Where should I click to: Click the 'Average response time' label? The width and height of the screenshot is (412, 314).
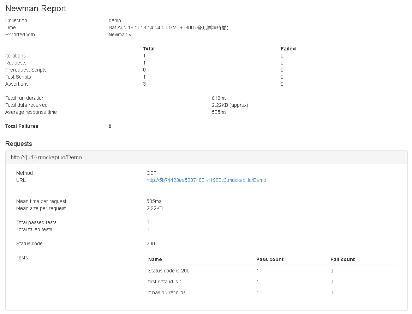coord(31,112)
